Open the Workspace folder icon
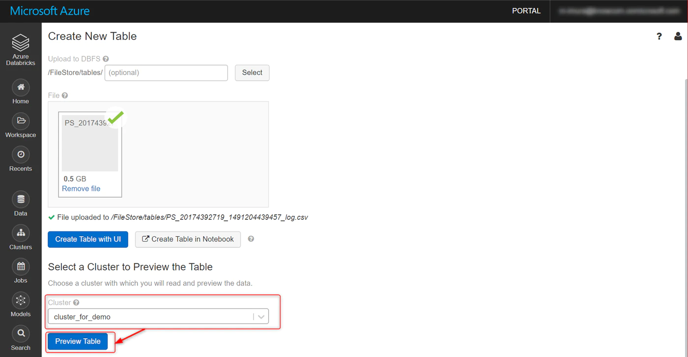This screenshot has height=357, width=688. [21, 121]
